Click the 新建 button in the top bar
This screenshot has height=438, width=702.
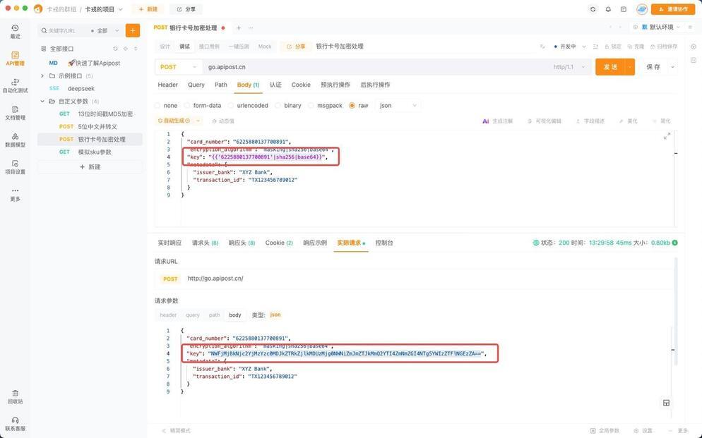coord(148,9)
